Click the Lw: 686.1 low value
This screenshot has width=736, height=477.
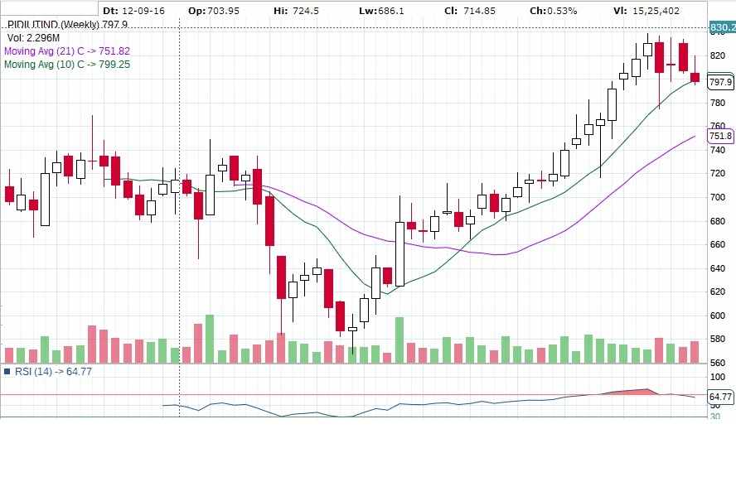point(381,11)
